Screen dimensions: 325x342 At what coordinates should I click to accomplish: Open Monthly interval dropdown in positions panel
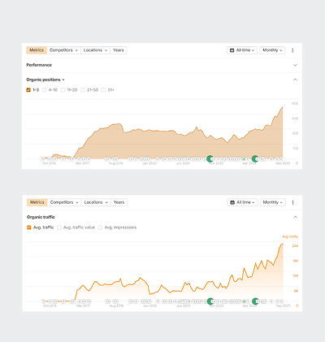(272, 50)
